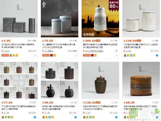
Task: Open the silver canister with 80元 banner image
Action: 100,19
